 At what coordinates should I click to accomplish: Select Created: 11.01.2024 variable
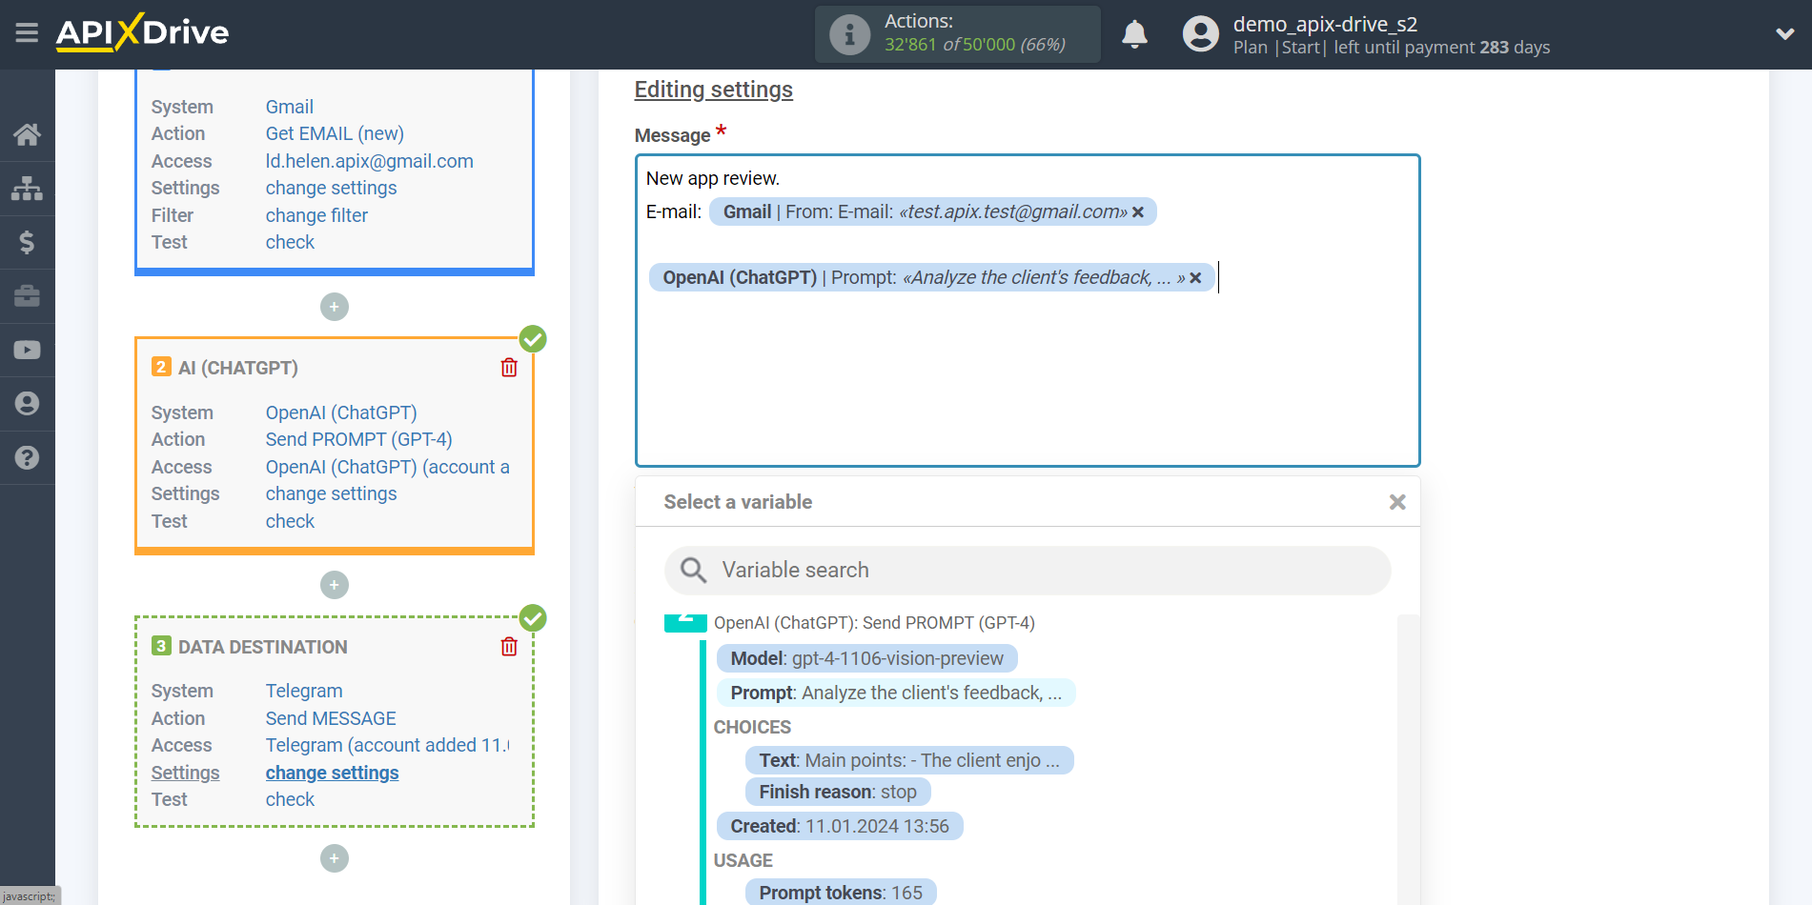839,826
